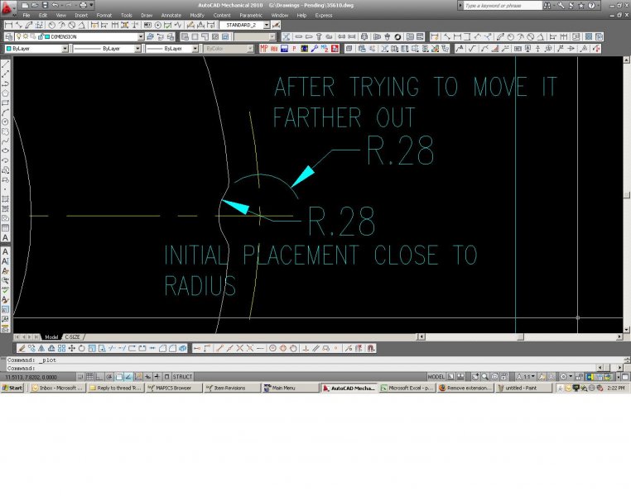Toggle Snap Mode in status bar
Image resolution: width=631 pixels, height=496 pixels.
tap(80, 377)
